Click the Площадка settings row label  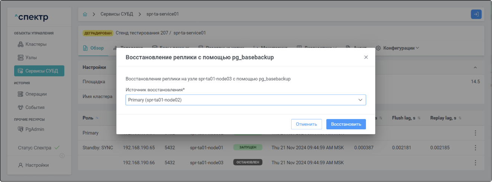(94, 82)
